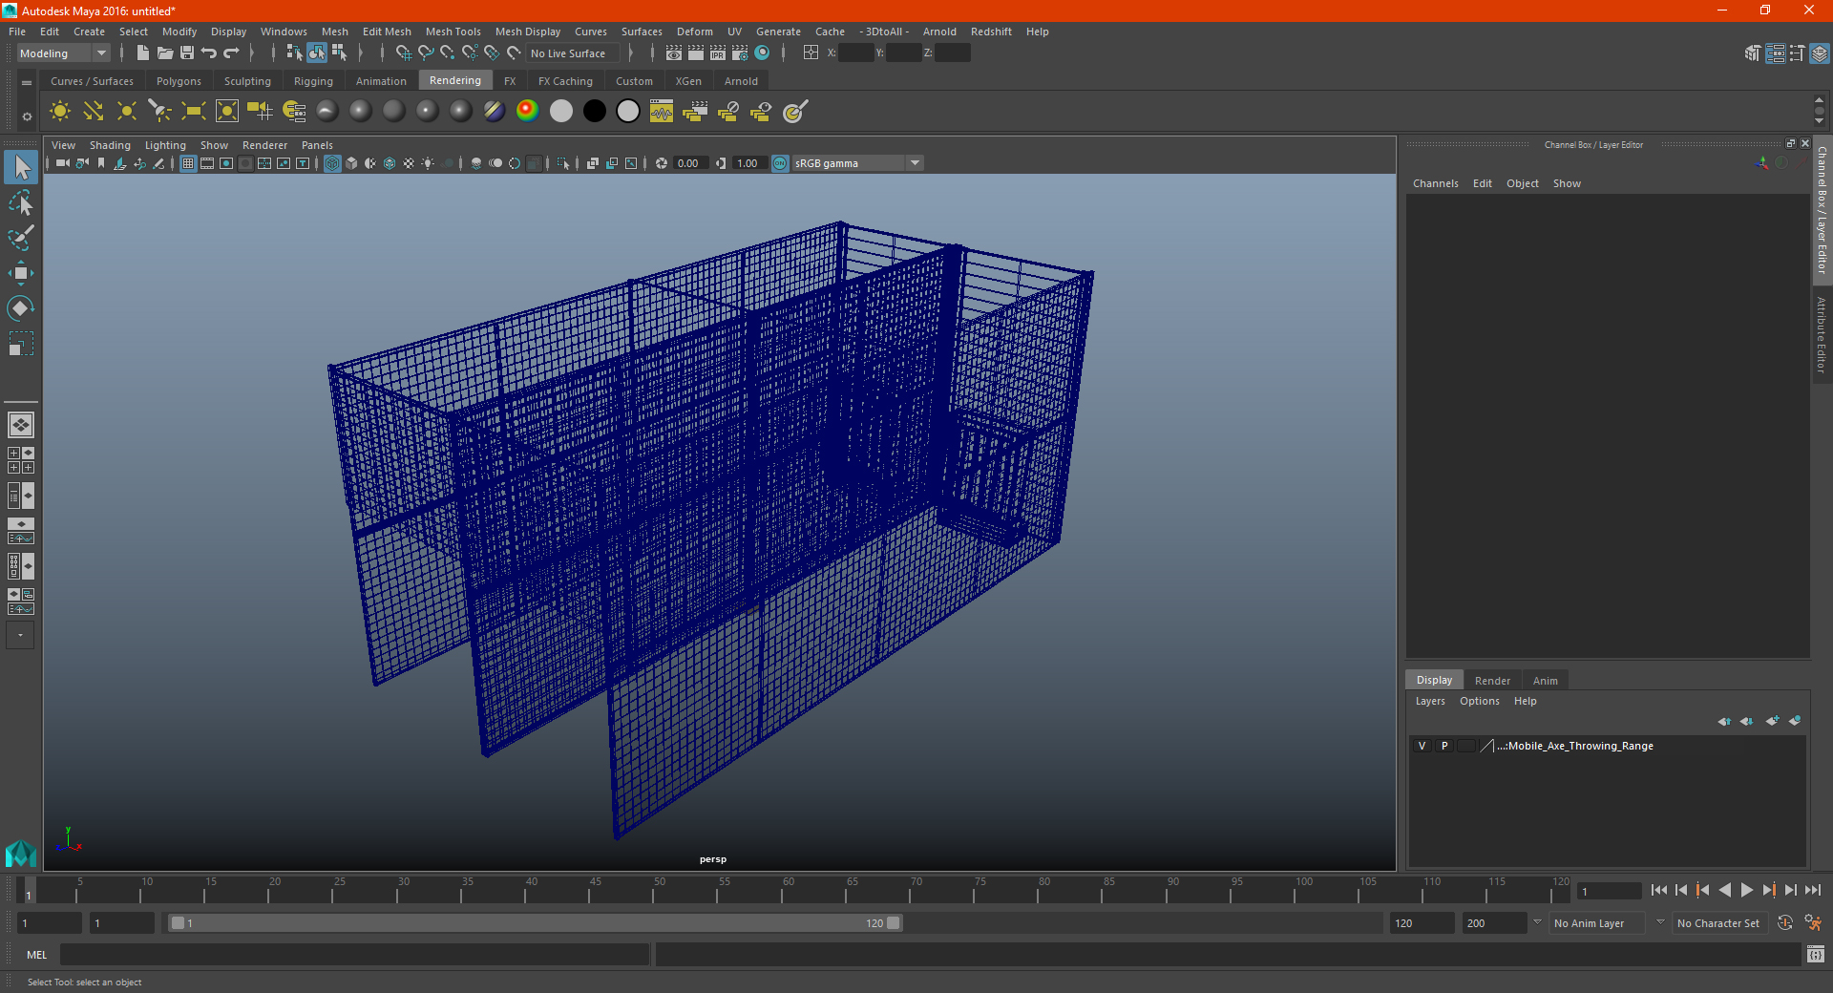Click the black surface shader ball
Screen dimensions: 1833x993
pyautogui.click(x=595, y=112)
